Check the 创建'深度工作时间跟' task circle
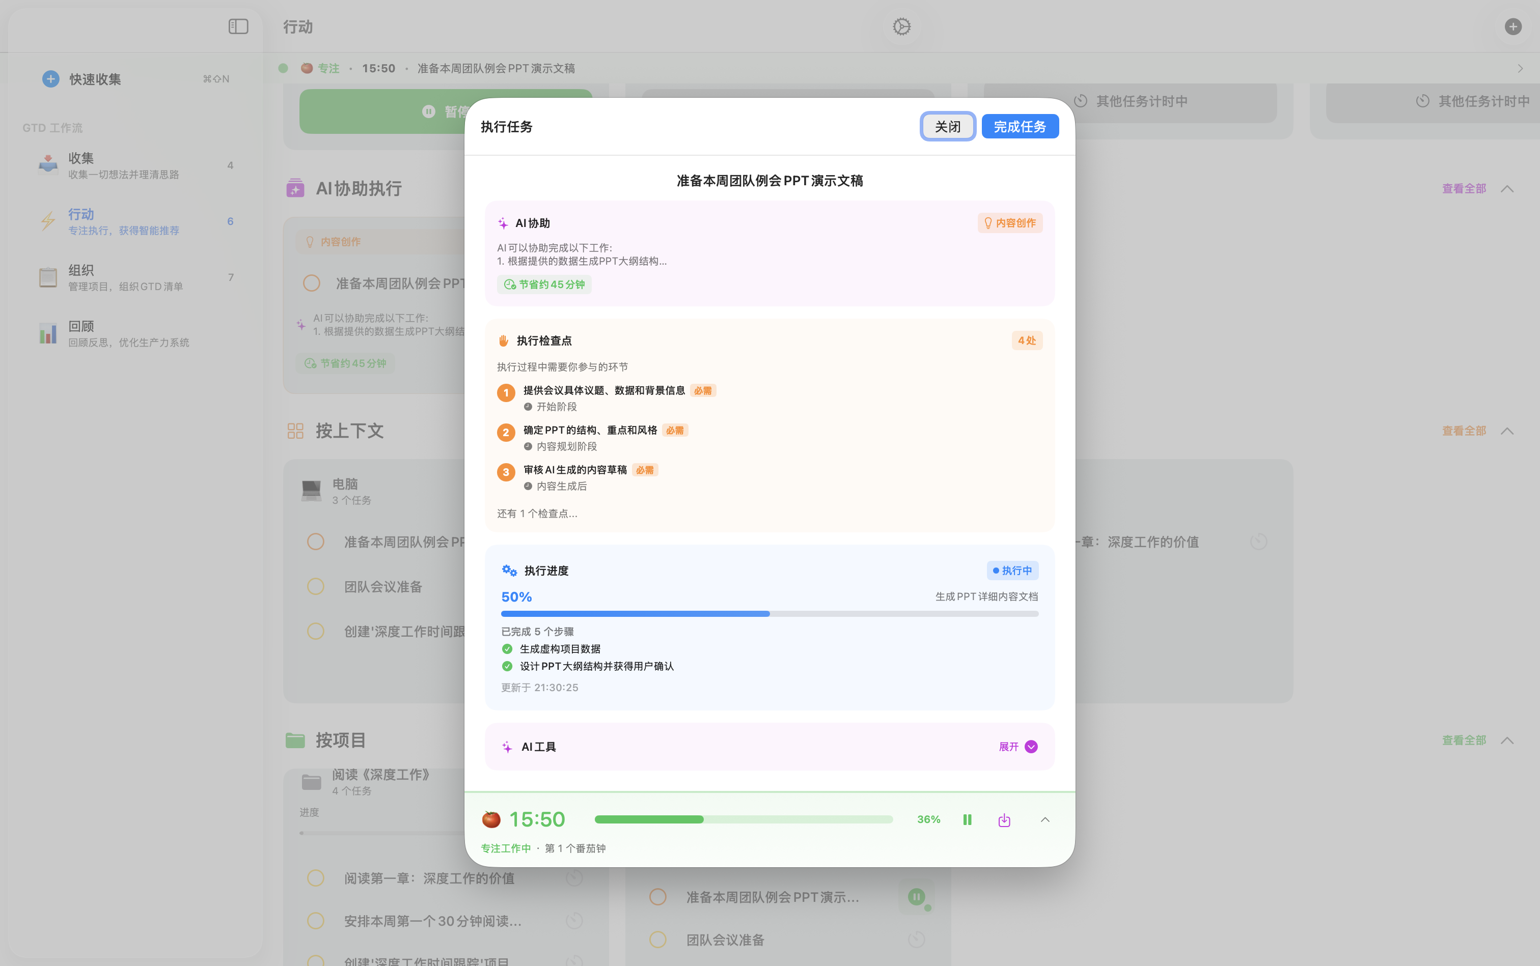 (x=315, y=631)
